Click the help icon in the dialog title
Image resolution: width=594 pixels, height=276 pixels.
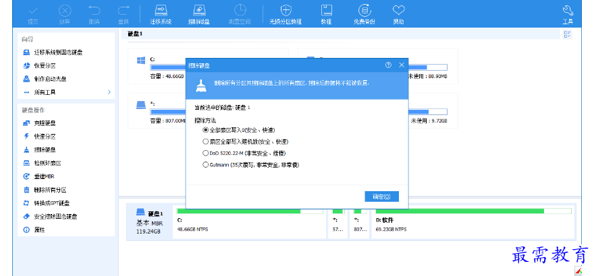pyautogui.click(x=388, y=65)
